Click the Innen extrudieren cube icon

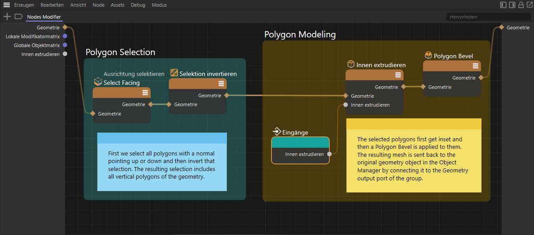coord(351,64)
